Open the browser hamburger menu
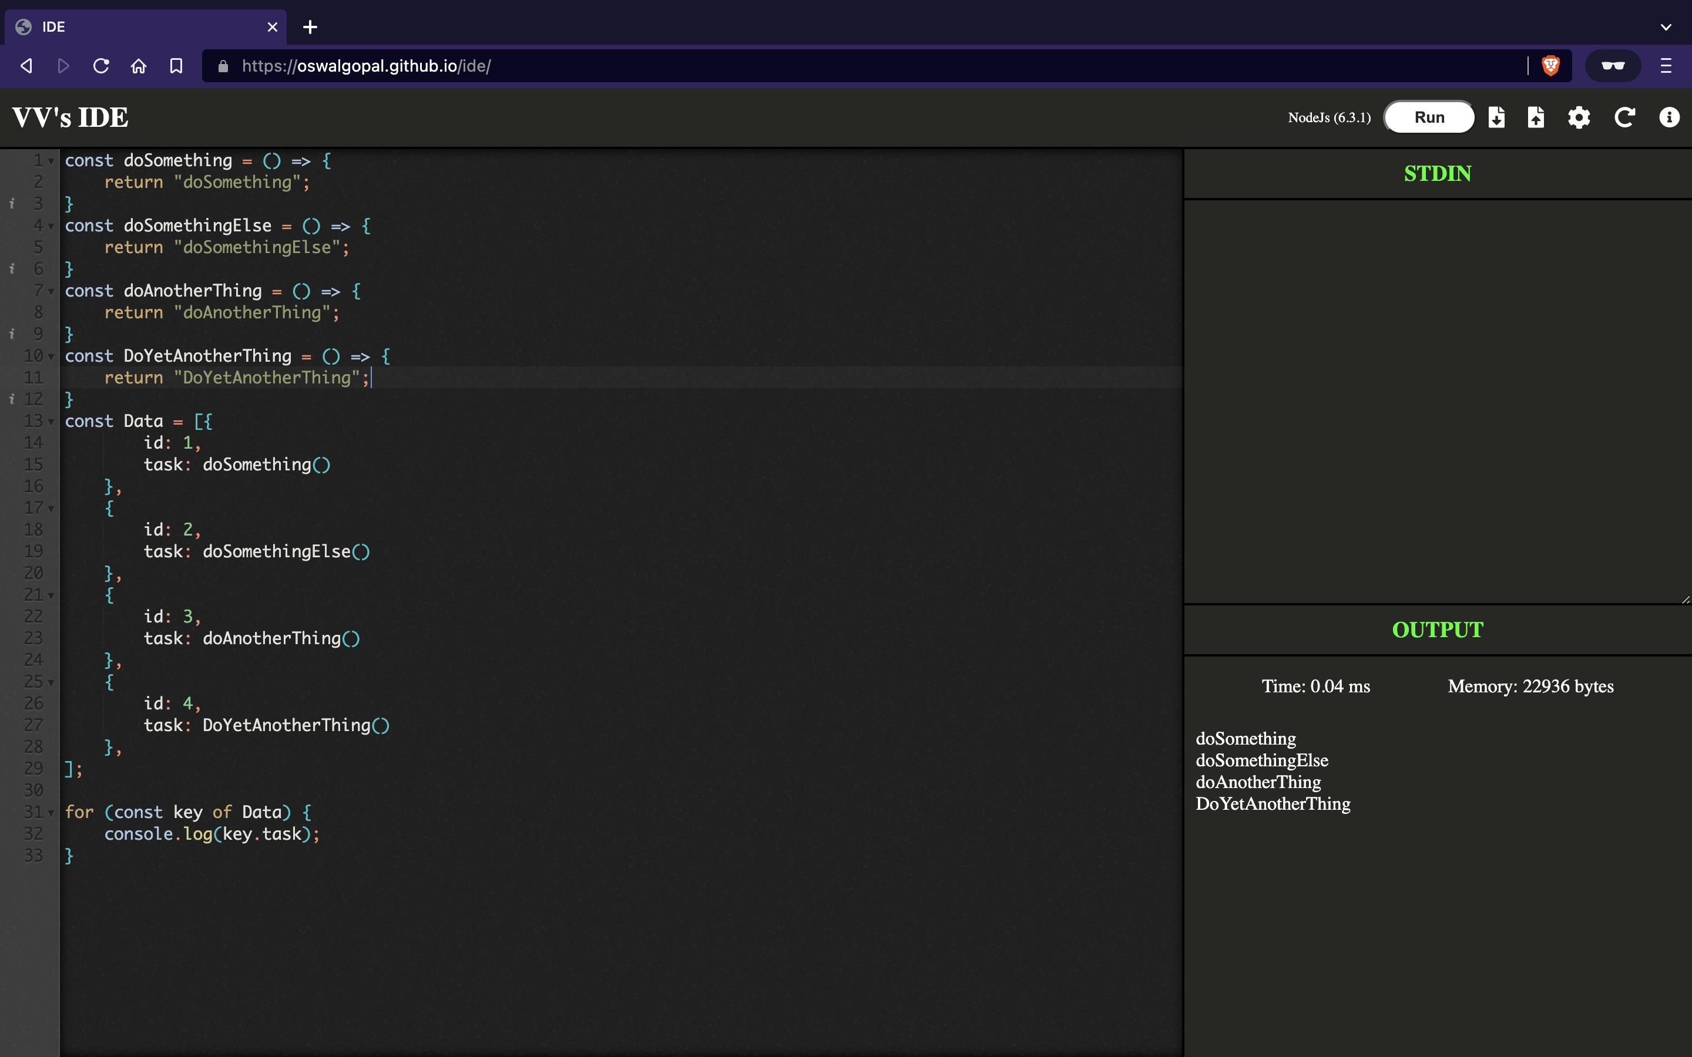The width and height of the screenshot is (1692, 1057). pyautogui.click(x=1666, y=66)
